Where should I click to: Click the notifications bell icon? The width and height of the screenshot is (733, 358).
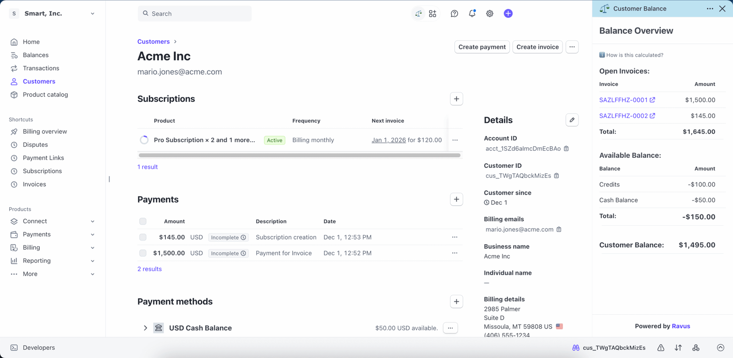(x=472, y=14)
